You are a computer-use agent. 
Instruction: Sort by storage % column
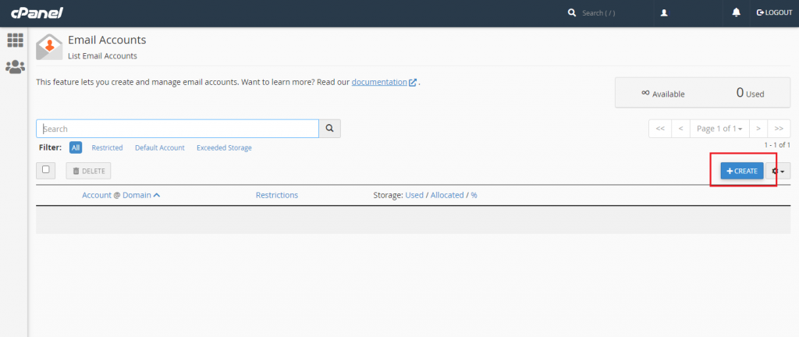(474, 195)
